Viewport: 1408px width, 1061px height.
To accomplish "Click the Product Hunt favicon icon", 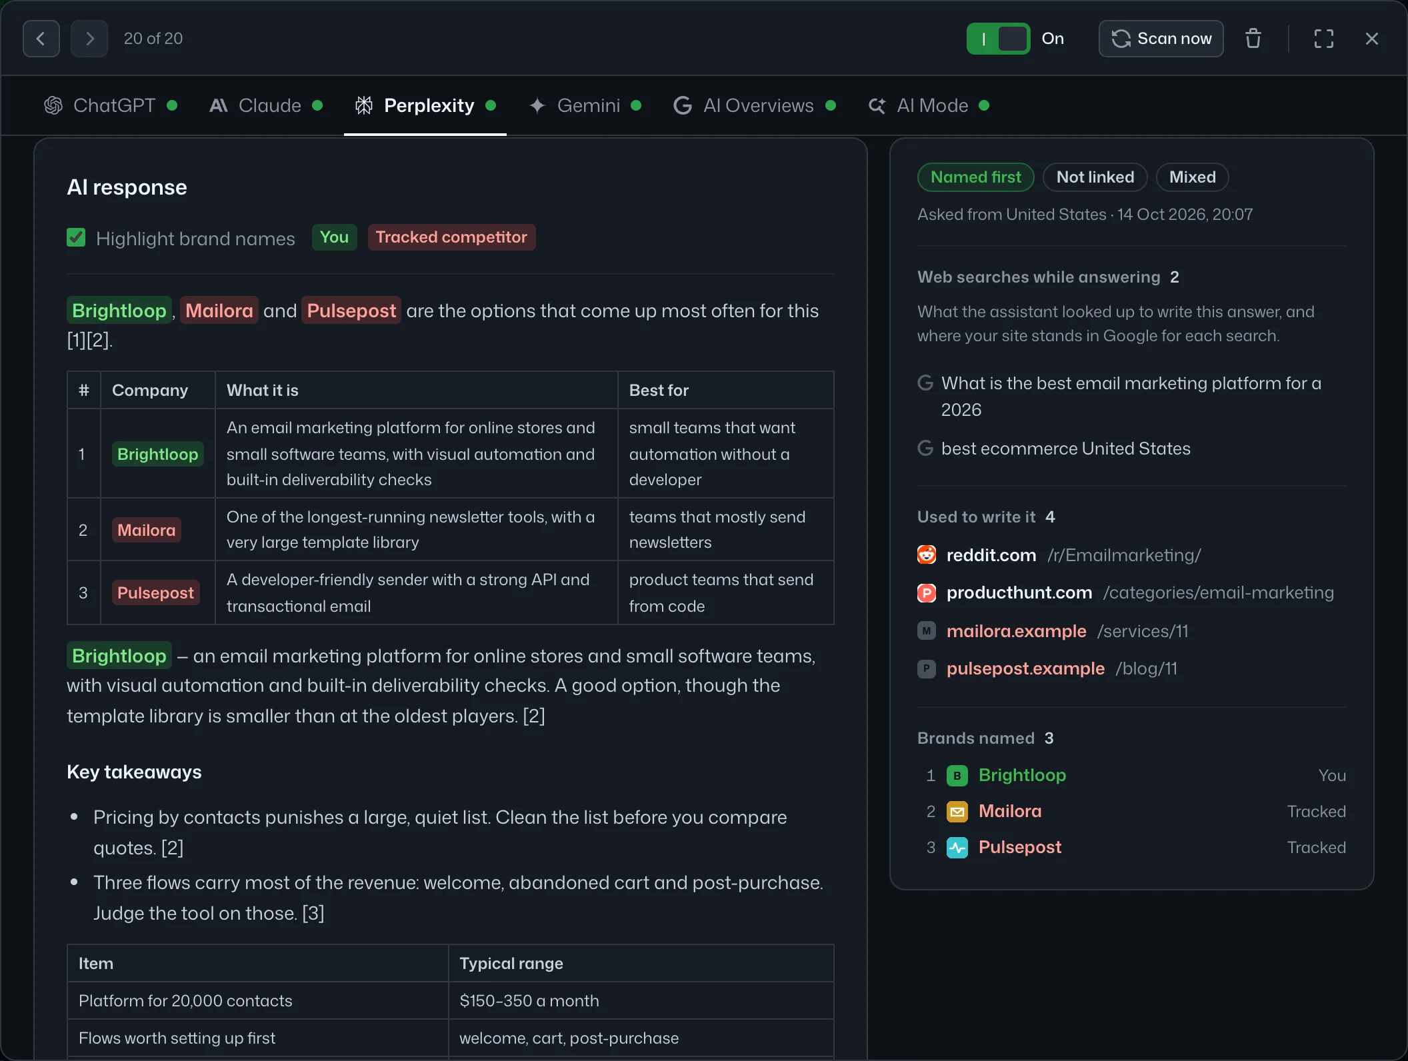I will (x=927, y=592).
